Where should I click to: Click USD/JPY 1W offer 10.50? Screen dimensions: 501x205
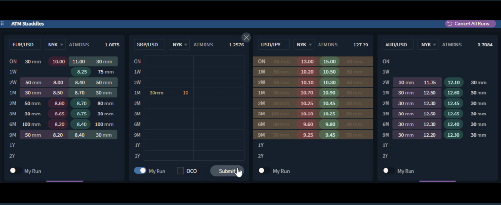pos(329,72)
